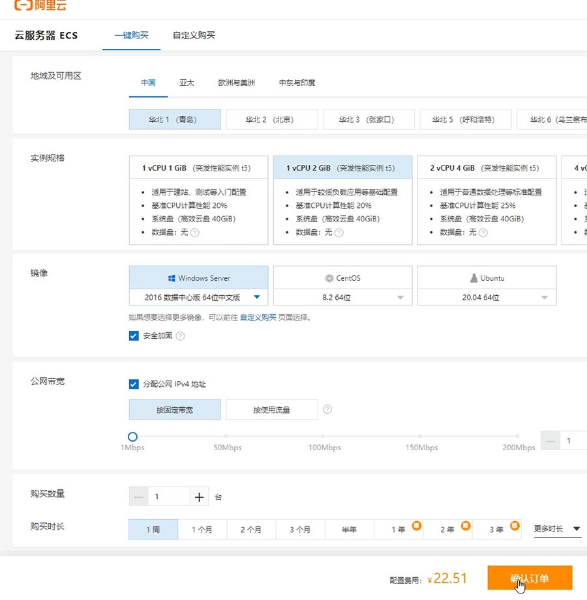
Task: Click the discount badge on the 1年 option
Action: click(417, 524)
